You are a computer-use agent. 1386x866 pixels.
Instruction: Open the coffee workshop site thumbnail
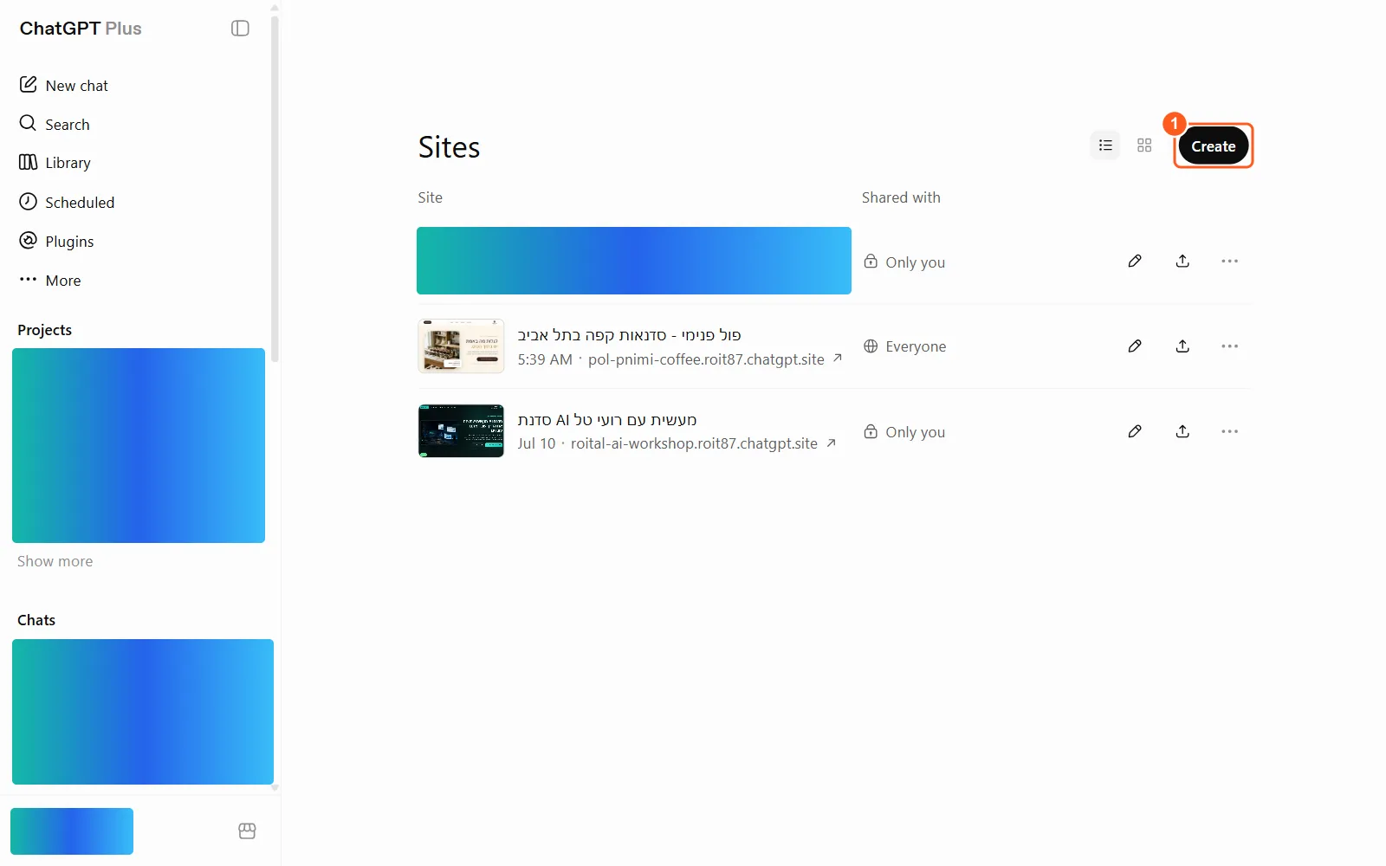[x=461, y=346]
